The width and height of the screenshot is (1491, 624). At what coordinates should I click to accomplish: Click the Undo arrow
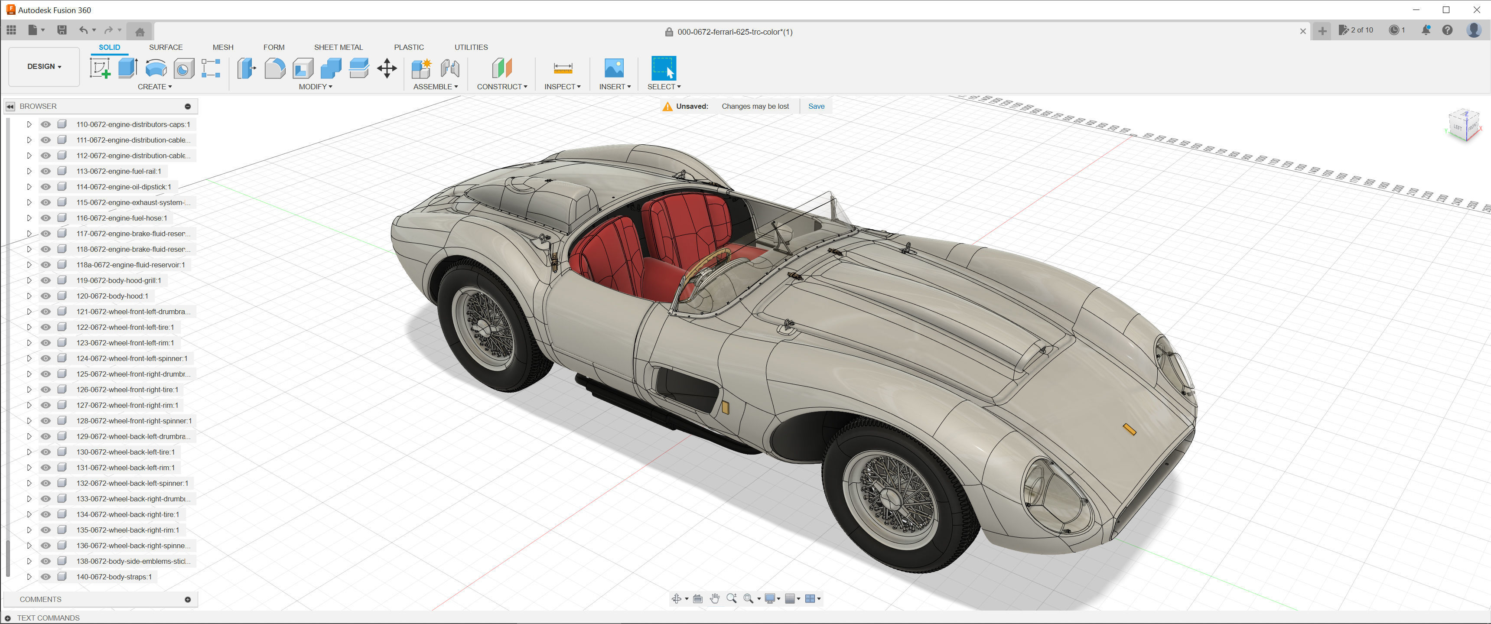83,30
